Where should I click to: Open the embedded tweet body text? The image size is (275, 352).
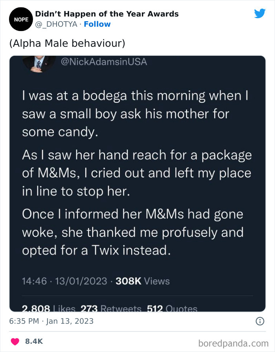(137, 173)
